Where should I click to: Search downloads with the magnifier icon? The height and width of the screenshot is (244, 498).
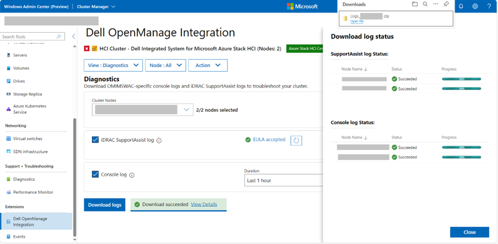point(425,4)
